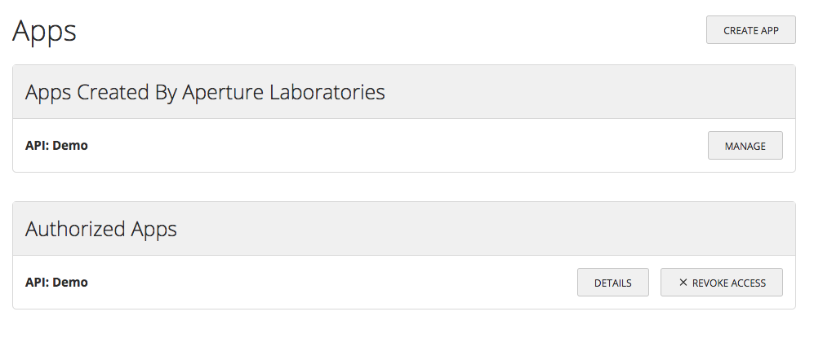
Task: Click the word Demo in the created apps row
Action: [x=70, y=146]
